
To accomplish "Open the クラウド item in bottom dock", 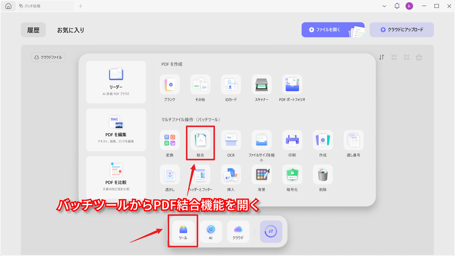I will coord(238,232).
